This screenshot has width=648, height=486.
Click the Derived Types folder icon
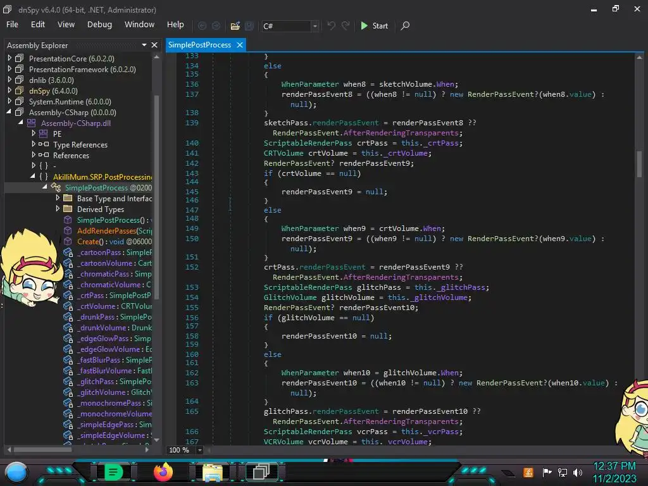click(68, 209)
